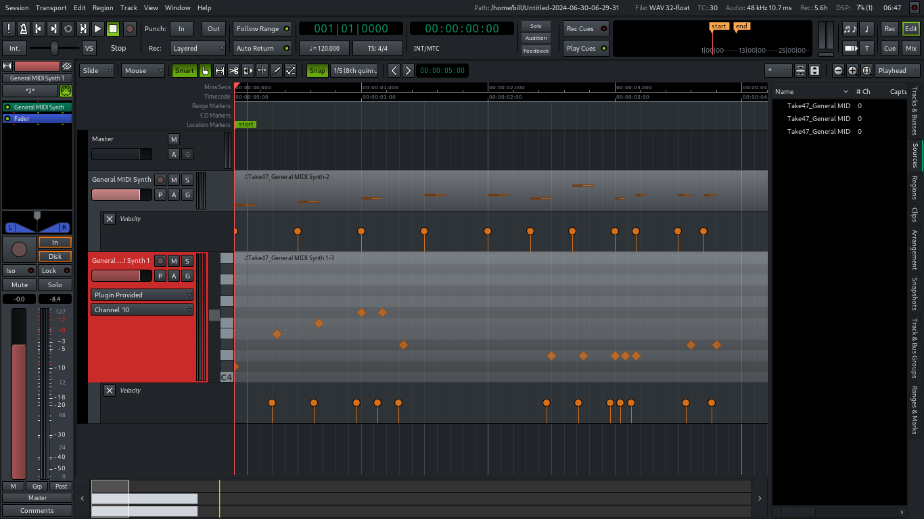The image size is (924, 519).
Task: Choose the Grab hand tool
Action: 205,70
